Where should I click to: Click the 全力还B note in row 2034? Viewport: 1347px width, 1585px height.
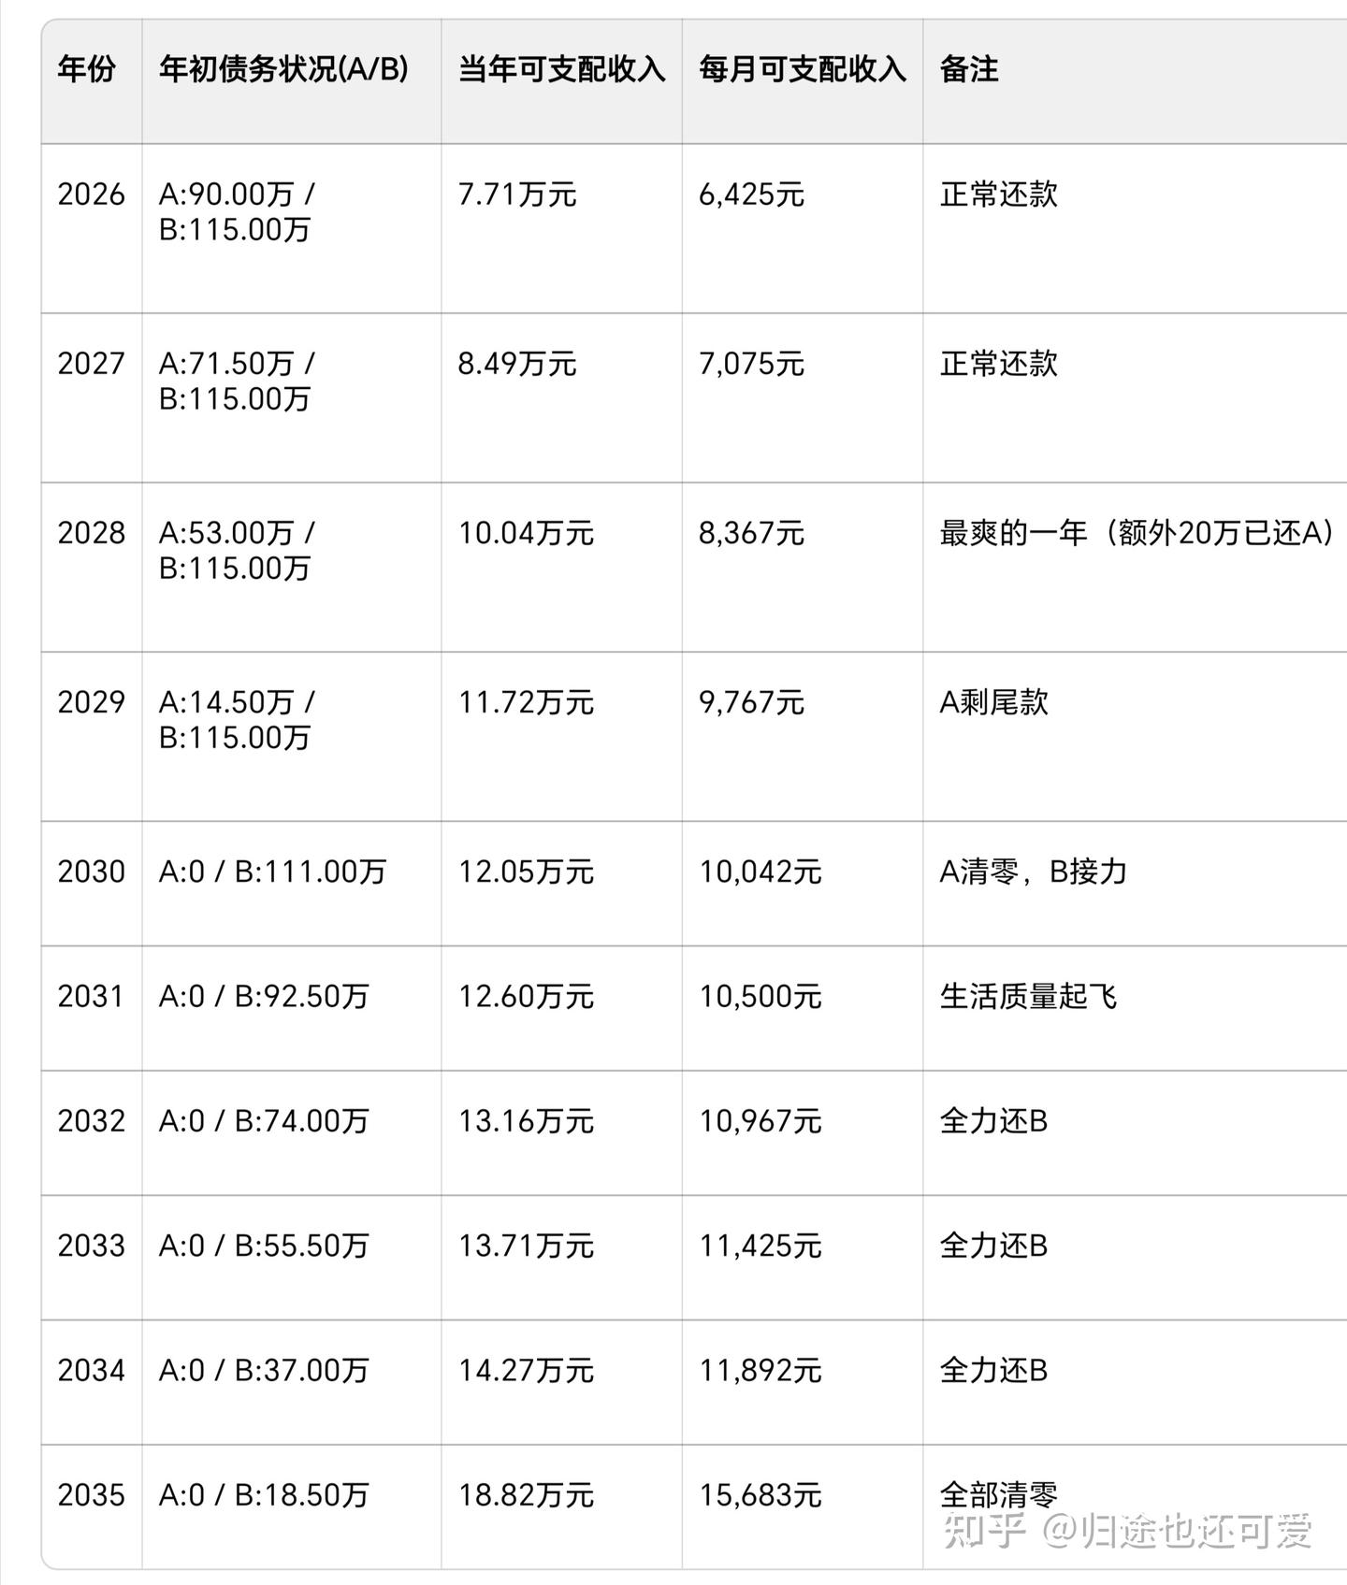(993, 1370)
